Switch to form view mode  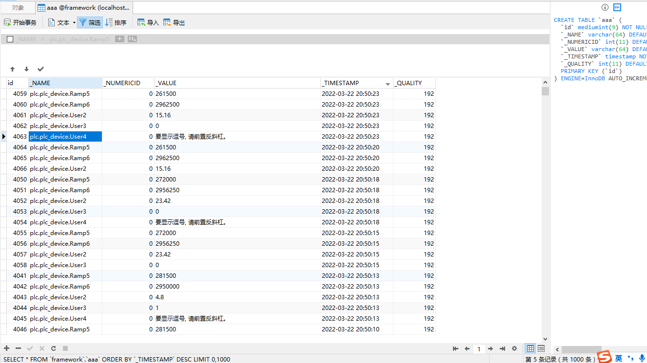click(x=541, y=348)
